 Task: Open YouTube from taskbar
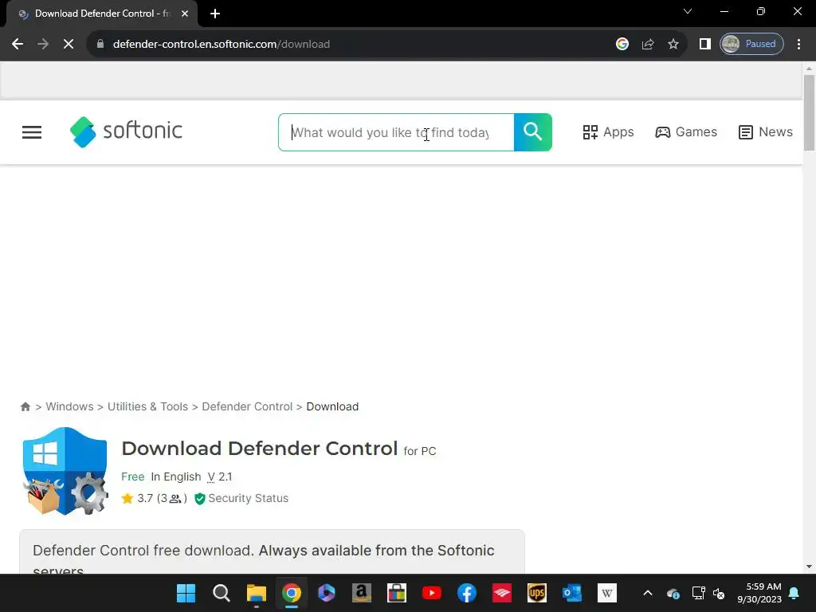click(432, 593)
